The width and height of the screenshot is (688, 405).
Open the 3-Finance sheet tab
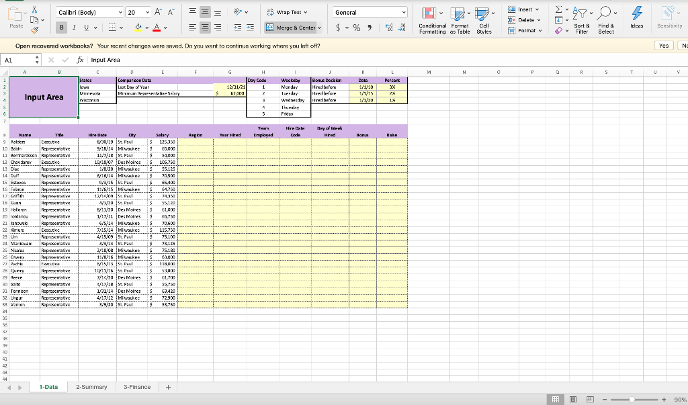tap(137, 387)
